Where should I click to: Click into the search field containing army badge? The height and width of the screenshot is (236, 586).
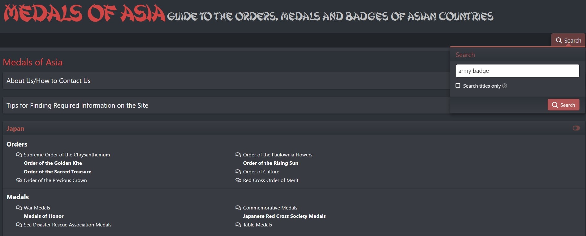517,71
